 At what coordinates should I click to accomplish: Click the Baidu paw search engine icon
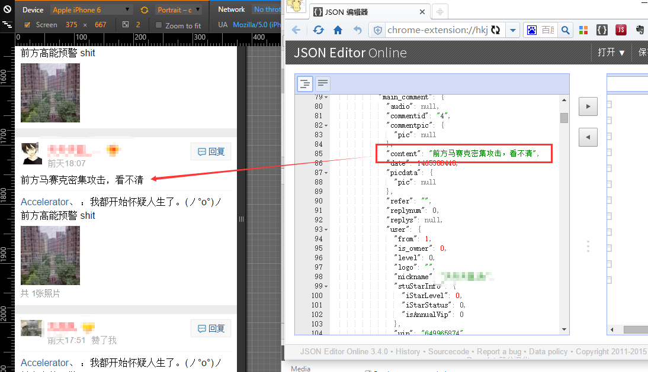[x=532, y=30]
